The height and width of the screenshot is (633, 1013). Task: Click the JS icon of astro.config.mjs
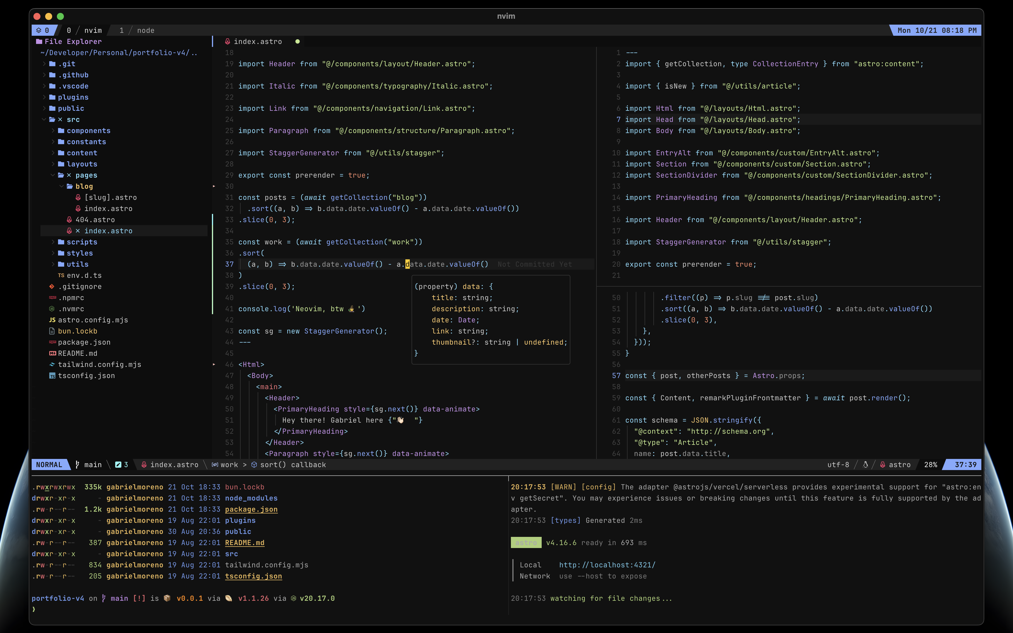coord(52,320)
